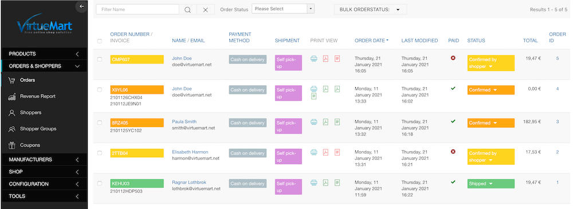
Task: Open the PRODUCTS menu in the sidebar
Action: point(44,54)
